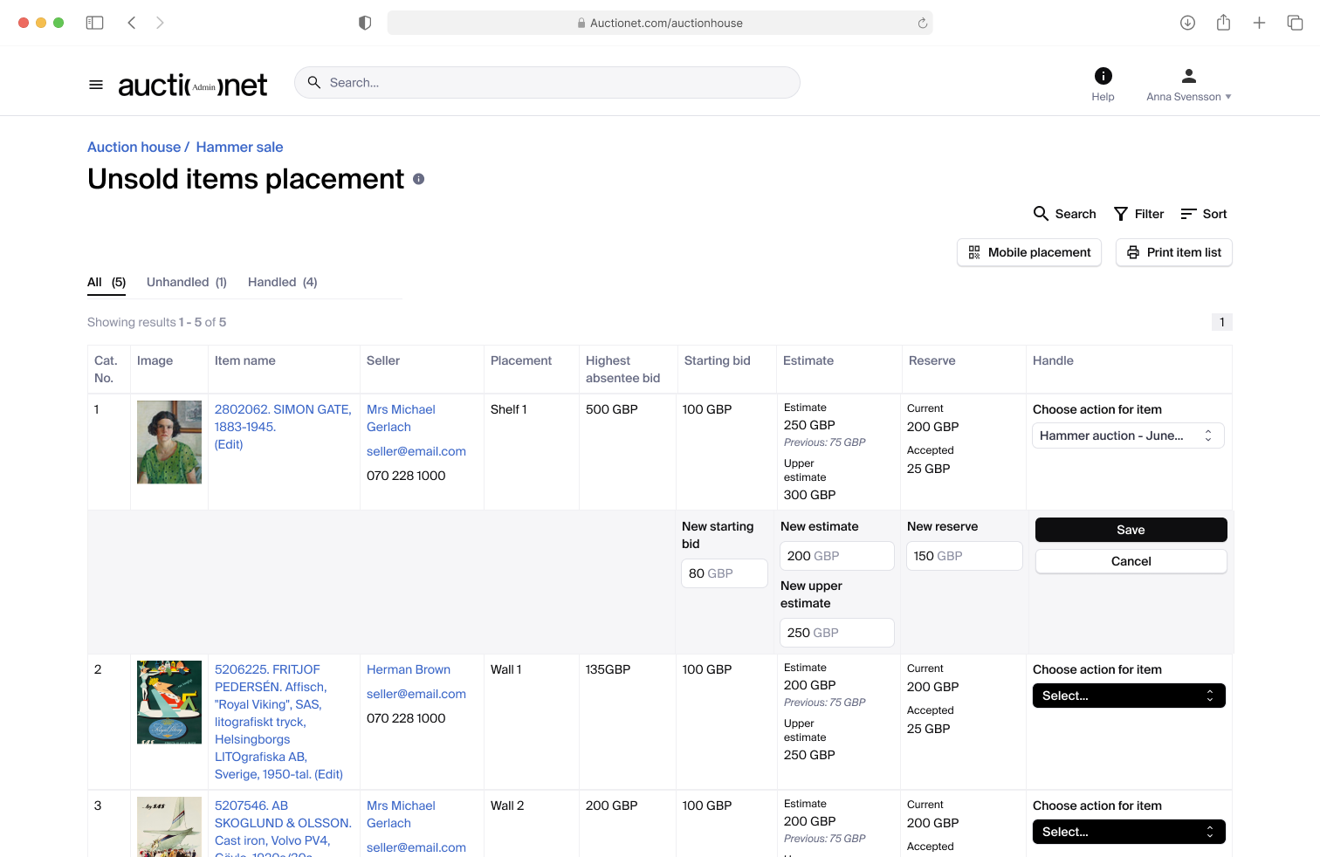Cancel editing the new reserve values
Image resolution: width=1320 pixels, height=857 pixels.
(x=1131, y=561)
